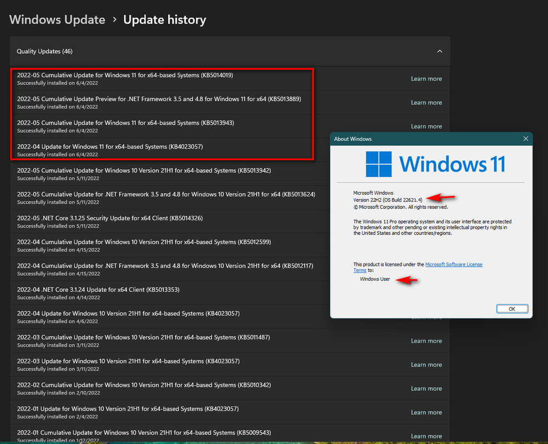The image size is (548, 444).
Task: Select the KB5012599 cumulative update entry
Action: 170,245
